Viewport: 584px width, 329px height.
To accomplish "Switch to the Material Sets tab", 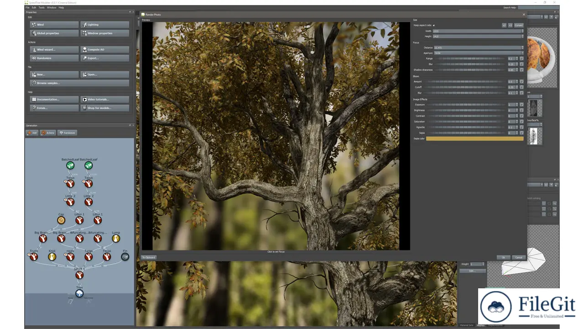I will point(466,325).
